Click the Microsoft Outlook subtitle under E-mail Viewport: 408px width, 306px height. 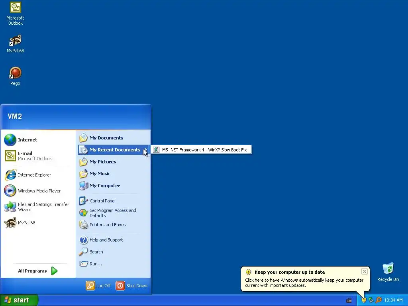[x=35, y=159]
